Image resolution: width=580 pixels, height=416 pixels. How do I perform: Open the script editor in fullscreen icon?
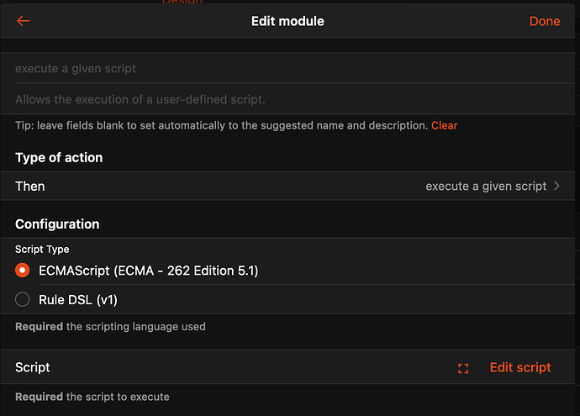point(463,368)
